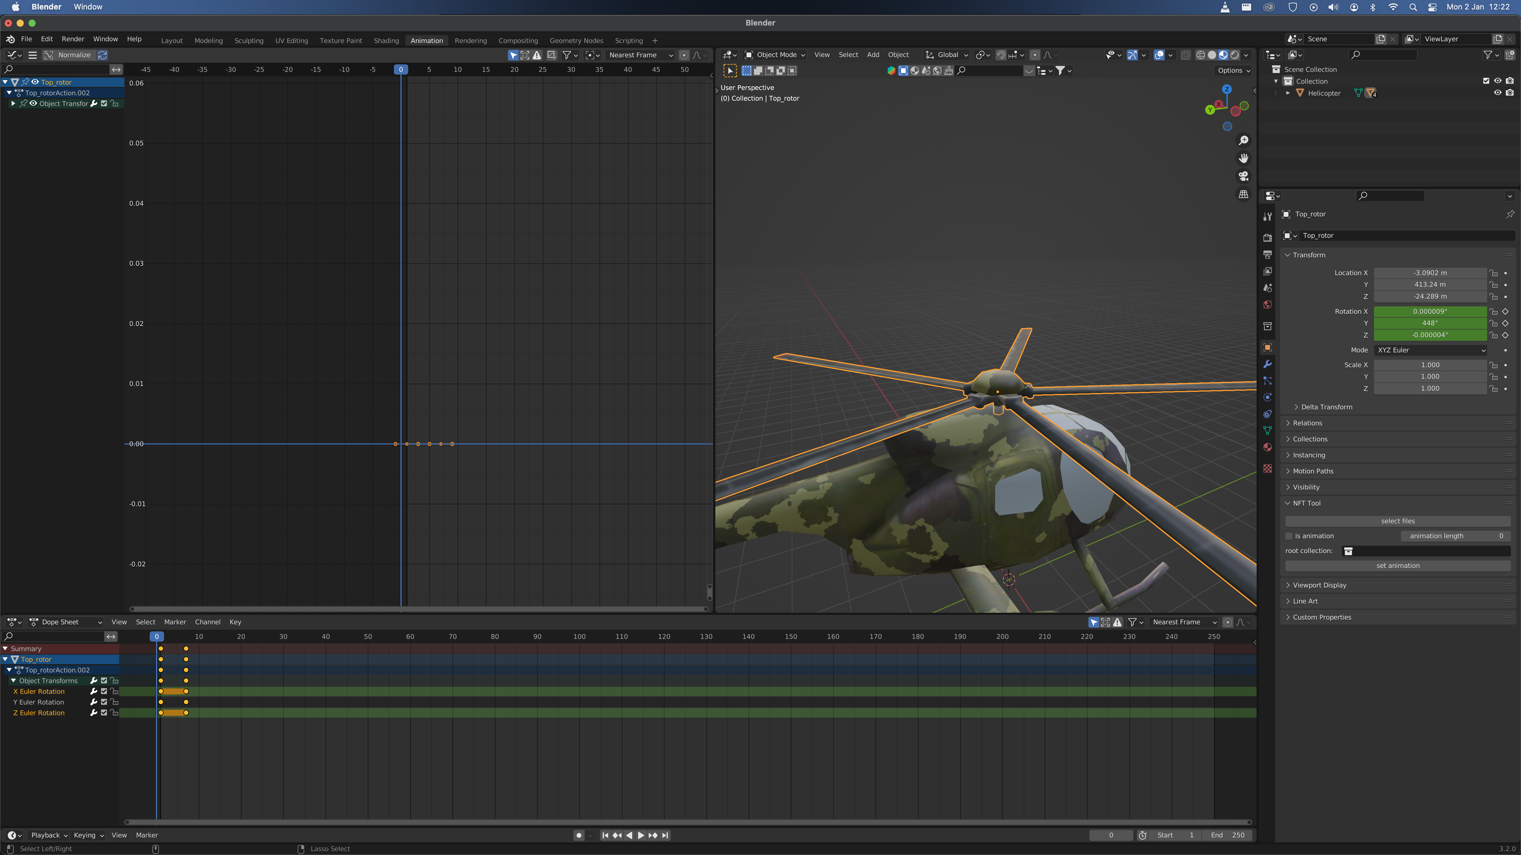Open the Global transform orientation dropdown
The image size is (1521, 855).
947,55
